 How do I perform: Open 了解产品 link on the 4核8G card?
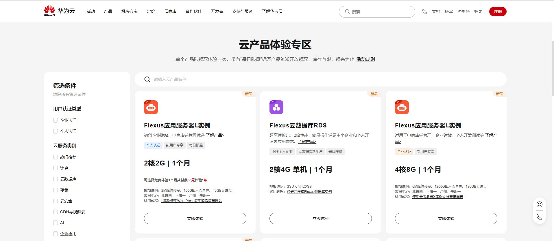[x=491, y=135]
